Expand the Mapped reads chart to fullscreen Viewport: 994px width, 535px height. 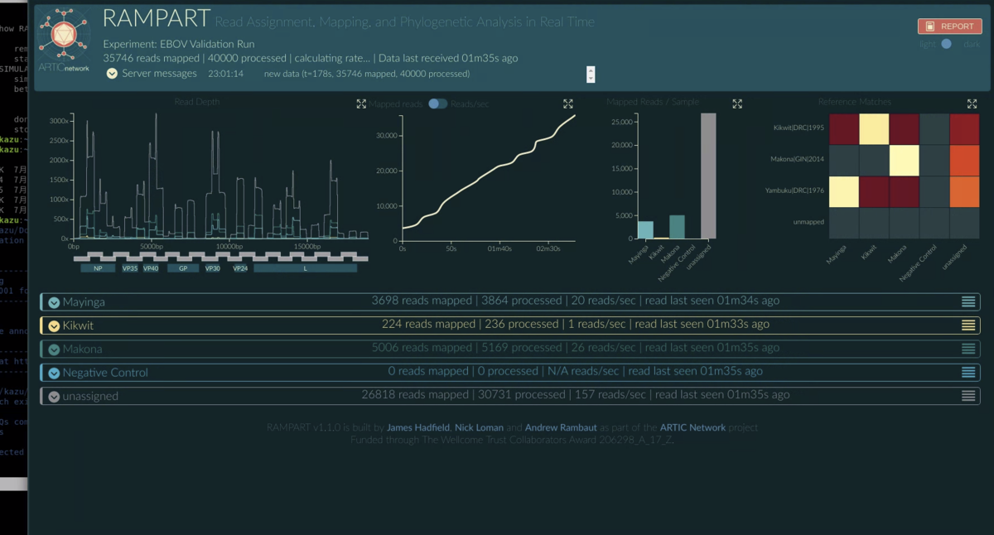[x=568, y=104]
